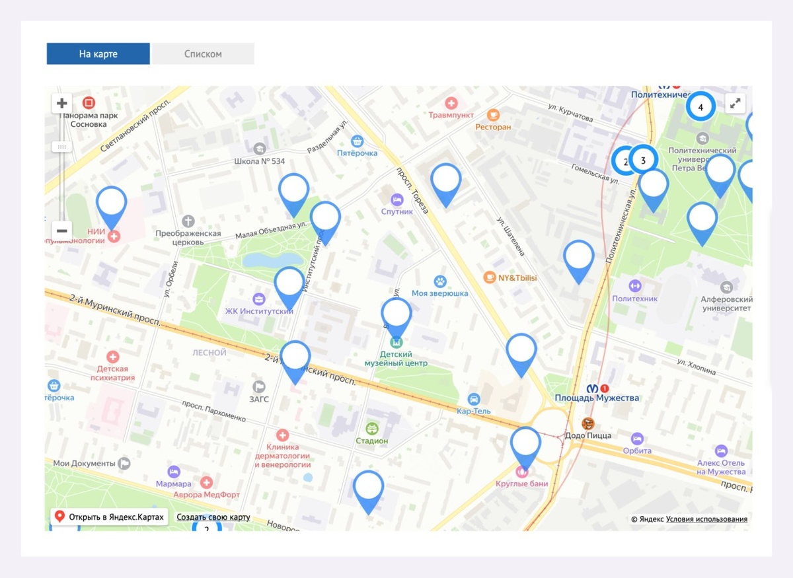793x578 pixels.
Task: Click the Орбита hotel icon
Action: pyautogui.click(x=637, y=439)
